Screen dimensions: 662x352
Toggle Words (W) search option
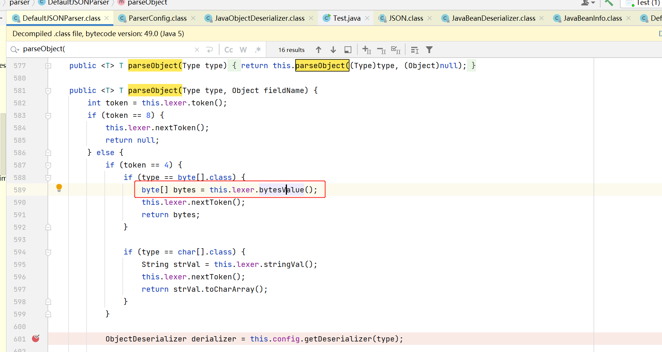tap(243, 50)
